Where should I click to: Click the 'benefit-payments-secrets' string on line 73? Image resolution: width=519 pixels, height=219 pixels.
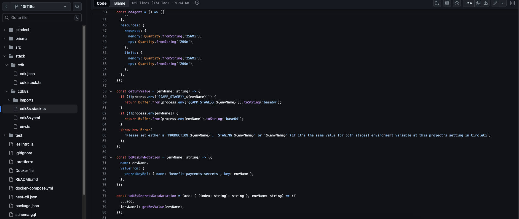pos(194,174)
